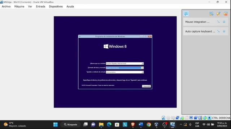Open Brave browser from taskbar
Image resolution: width=231 pixels, height=129 pixels.
pyautogui.click(x=133, y=124)
